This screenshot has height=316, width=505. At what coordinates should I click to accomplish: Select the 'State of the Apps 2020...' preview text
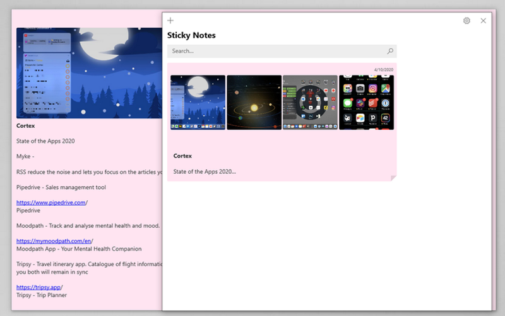[205, 171]
